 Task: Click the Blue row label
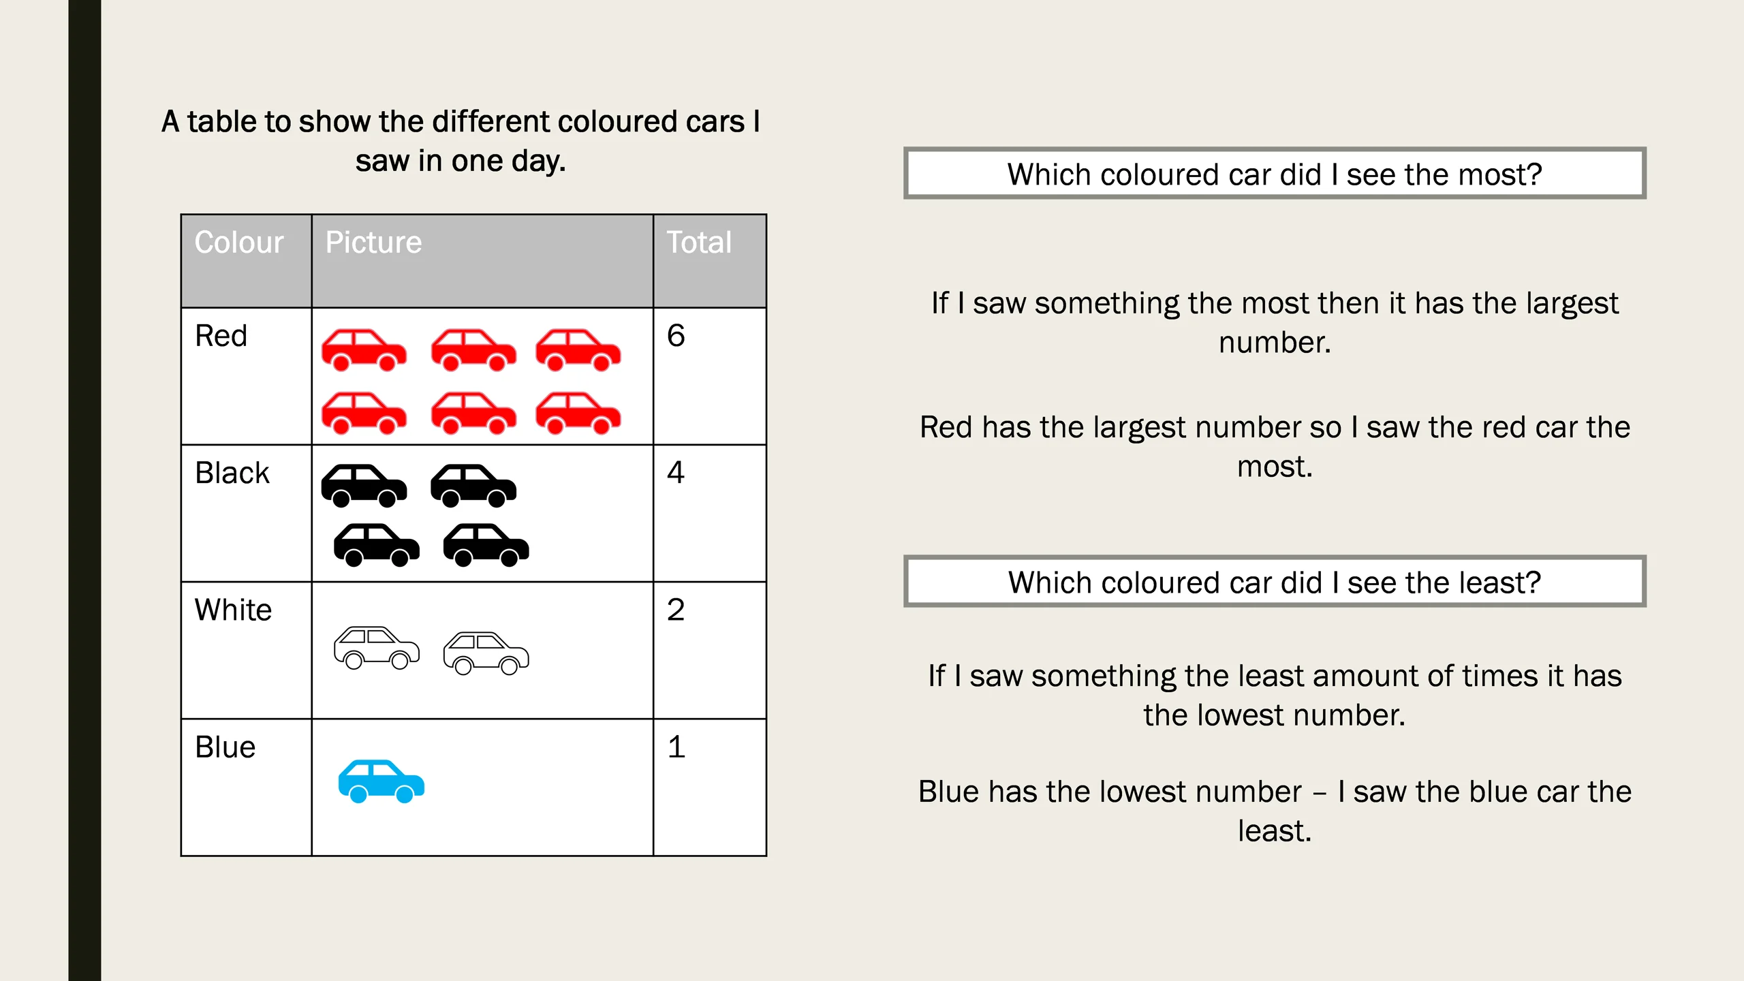225,747
